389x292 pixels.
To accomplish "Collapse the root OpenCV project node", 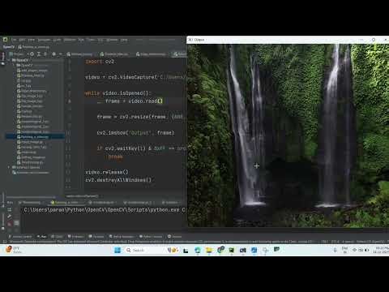I will 10,60.
